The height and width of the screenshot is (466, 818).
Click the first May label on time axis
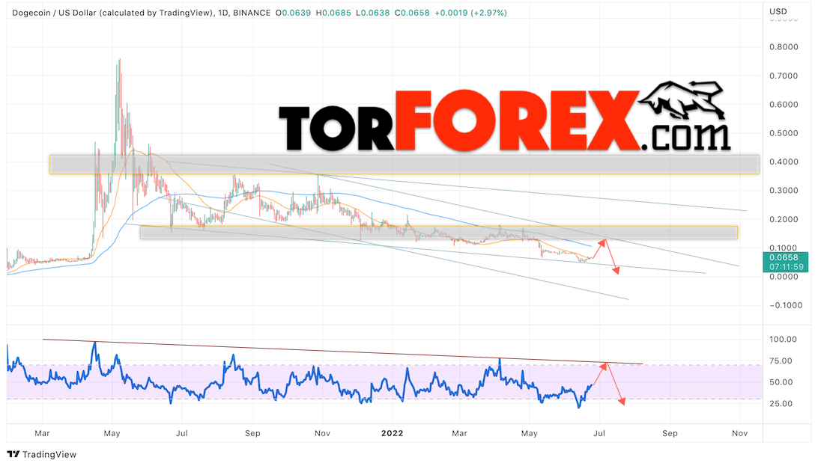point(112,433)
